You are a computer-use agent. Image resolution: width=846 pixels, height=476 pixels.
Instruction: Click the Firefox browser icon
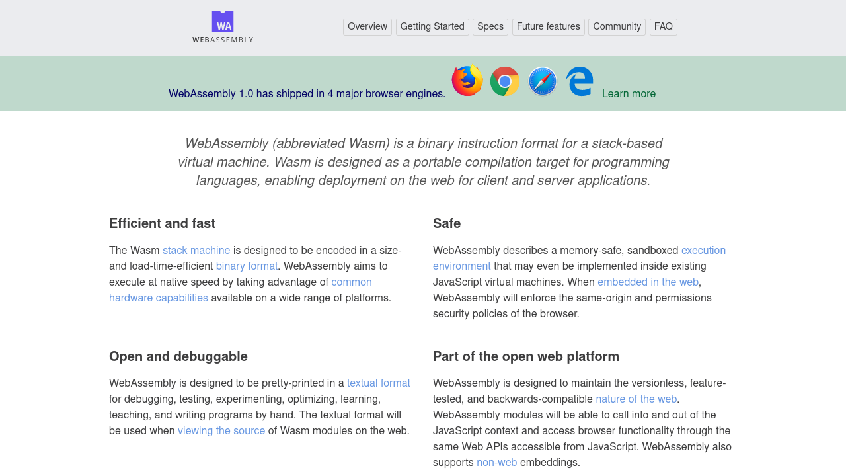click(467, 81)
